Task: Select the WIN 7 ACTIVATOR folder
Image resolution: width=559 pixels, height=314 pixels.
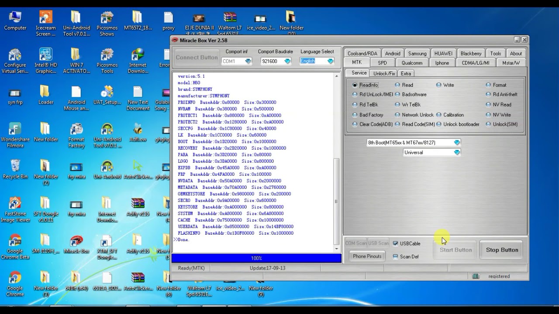Action: pos(76,61)
